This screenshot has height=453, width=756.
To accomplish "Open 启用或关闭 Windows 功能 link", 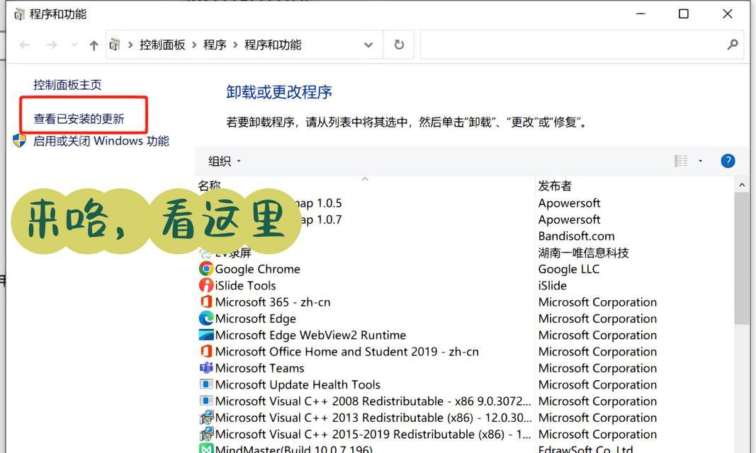I will [x=101, y=141].
